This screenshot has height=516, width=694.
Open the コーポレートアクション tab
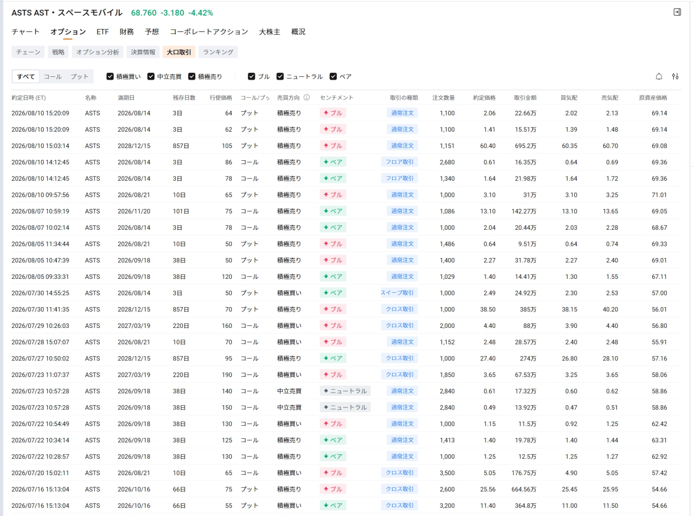point(209,32)
